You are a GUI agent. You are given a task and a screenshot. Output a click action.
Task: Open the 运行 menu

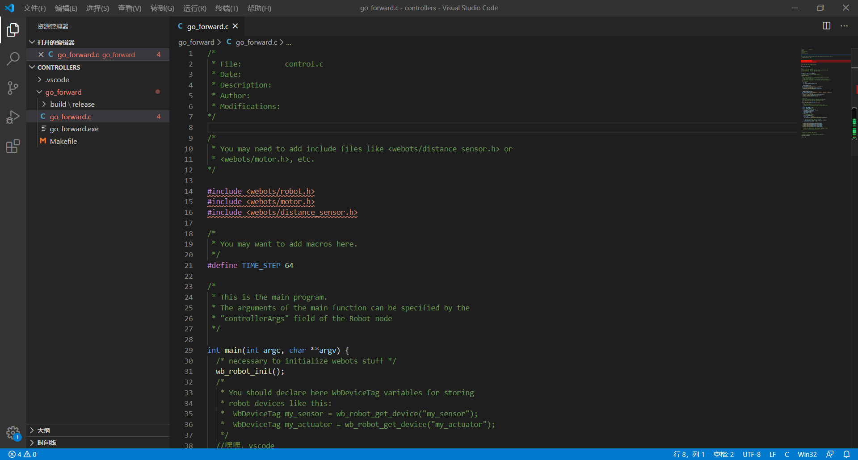point(194,8)
